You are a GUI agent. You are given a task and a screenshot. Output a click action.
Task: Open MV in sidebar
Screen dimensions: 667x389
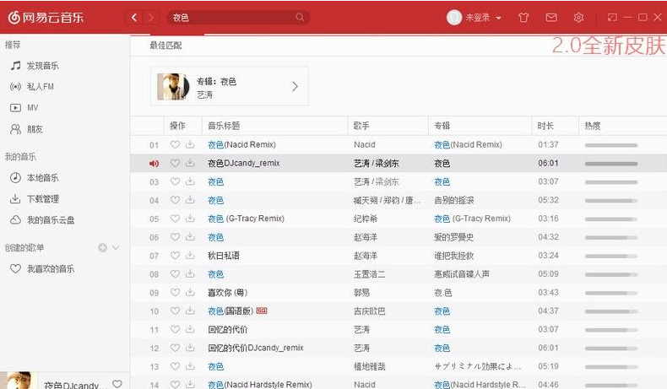pyautogui.click(x=24, y=107)
